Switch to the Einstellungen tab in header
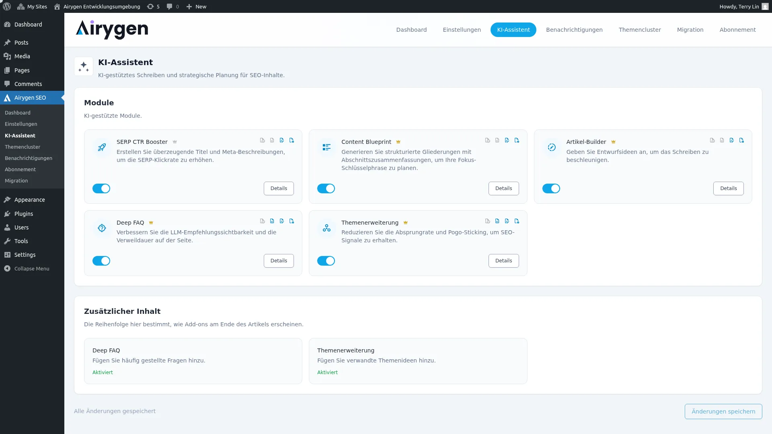The image size is (772, 434). pyautogui.click(x=462, y=30)
